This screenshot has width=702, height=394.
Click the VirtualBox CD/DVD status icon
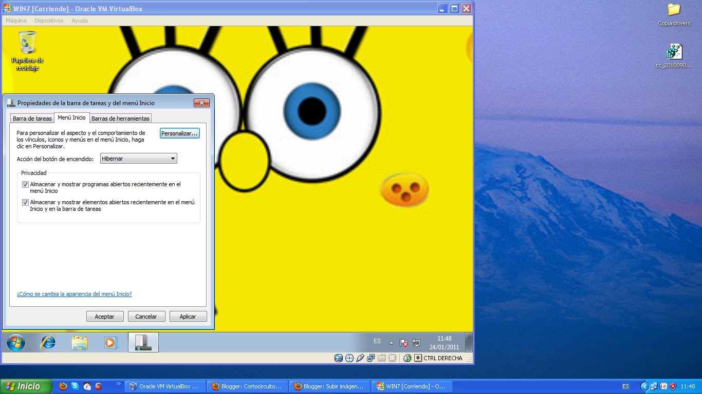coord(349,358)
